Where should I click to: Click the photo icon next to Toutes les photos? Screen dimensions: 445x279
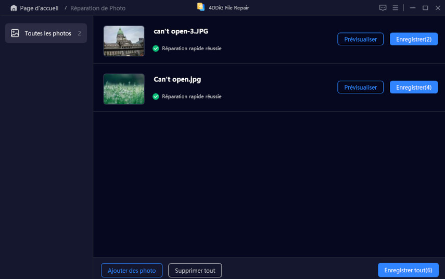15,33
